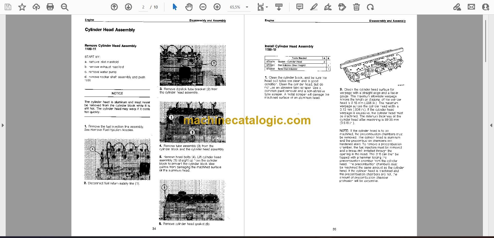The height and width of the screenshot is (238, 494).
Task: Upload file to cloud icon
Action: click(x=36, y=7)
